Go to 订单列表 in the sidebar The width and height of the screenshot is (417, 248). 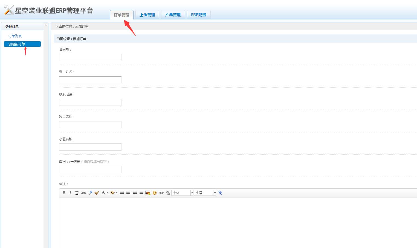[x=15, y=36]
